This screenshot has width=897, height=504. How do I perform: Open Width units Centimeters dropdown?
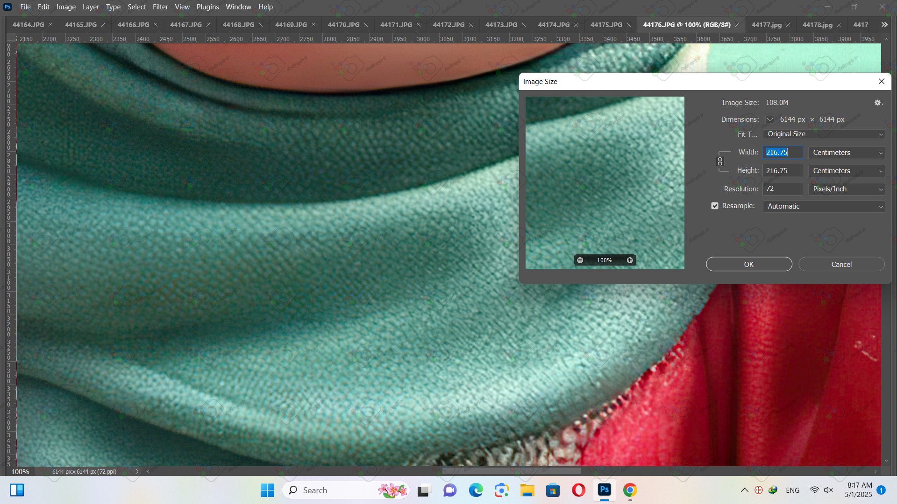pyautogui.click(x=847, y=153)
